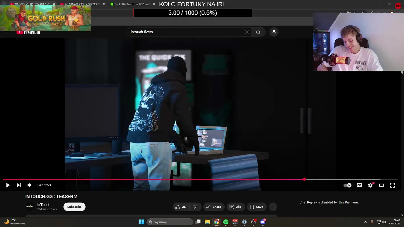Open the InTouch channel name link
This screenshot has height=227, width=404.
(44, 205)
